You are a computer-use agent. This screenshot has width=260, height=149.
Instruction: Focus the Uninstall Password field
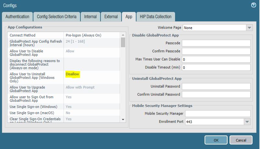tap(216, 87)
